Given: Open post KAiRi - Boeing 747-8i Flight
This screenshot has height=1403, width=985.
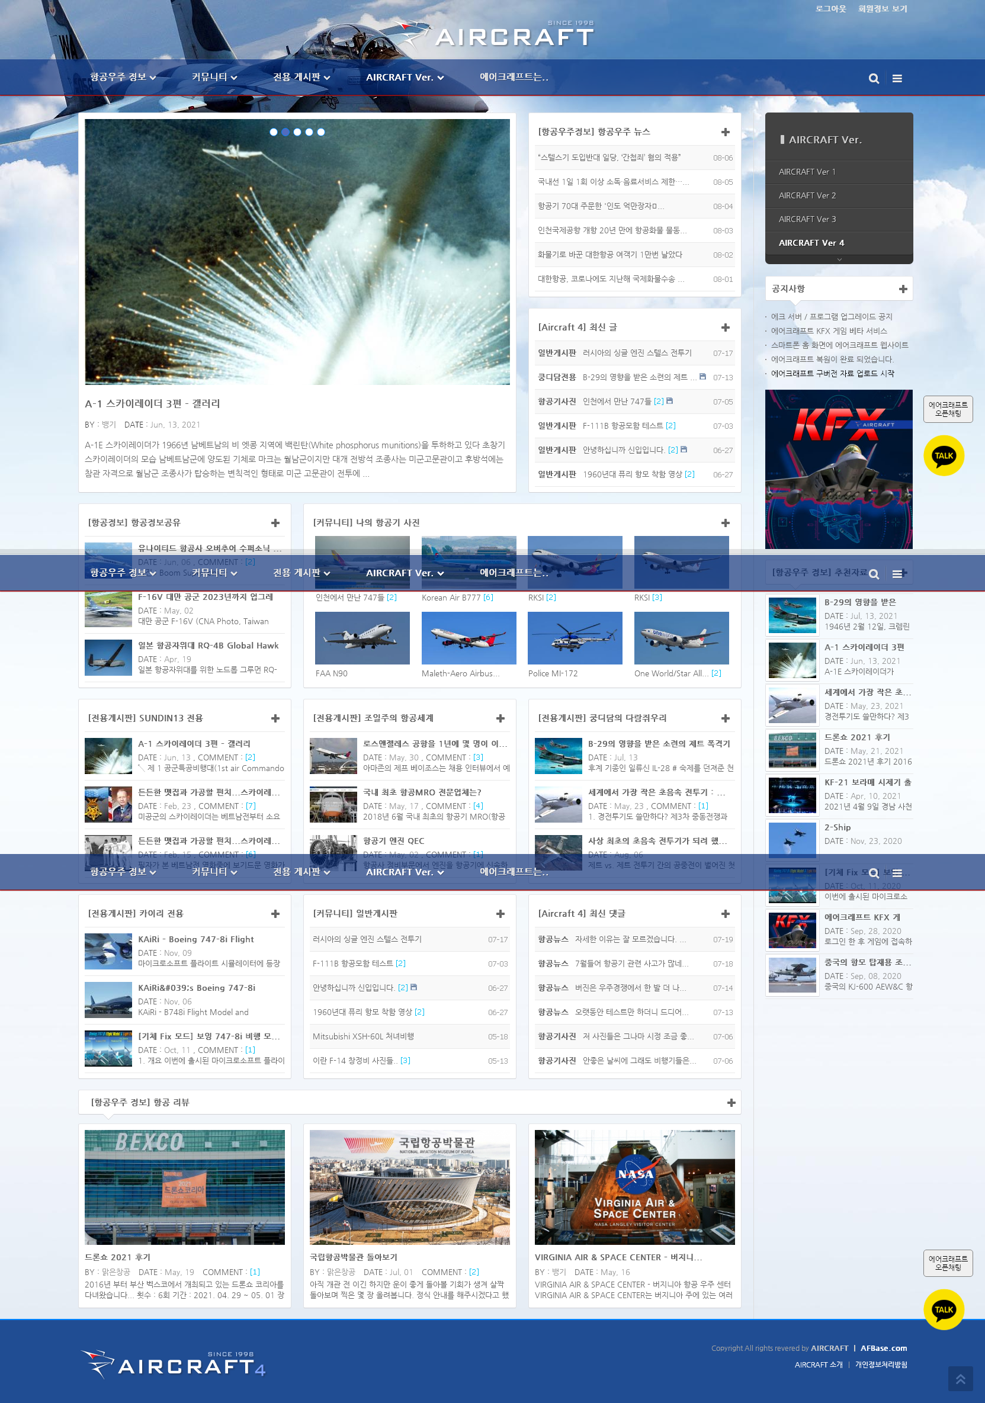Looking at the screenshot, I should coord(195,939).
